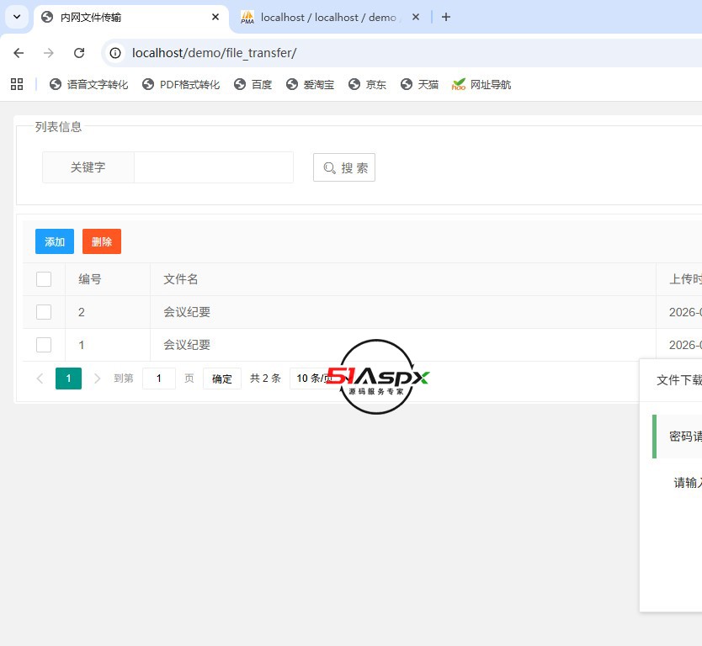The height and width of the screenshot is (646, 702).
Task: Click the back navigation arrow
Action: tap(19, 52)
